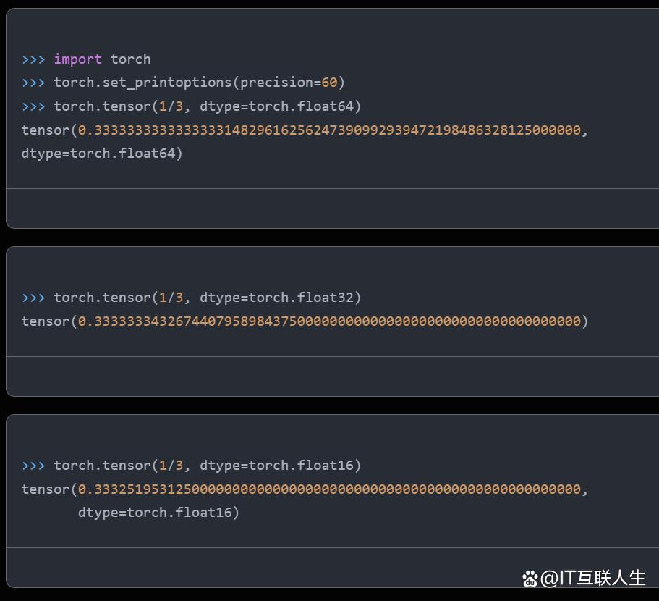Click the Baidu paw logo in watermark

[530, 579]
